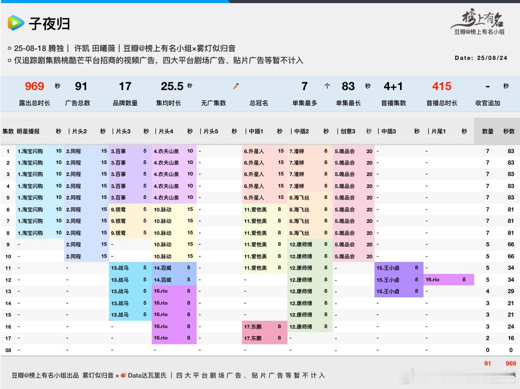This screenshot has height=389, width=520.
Task: Click the 片头4 column header
Action: [x=166, y=131]
